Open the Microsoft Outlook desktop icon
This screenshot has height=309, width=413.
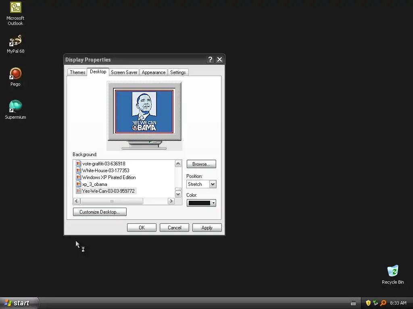point(15,14)
